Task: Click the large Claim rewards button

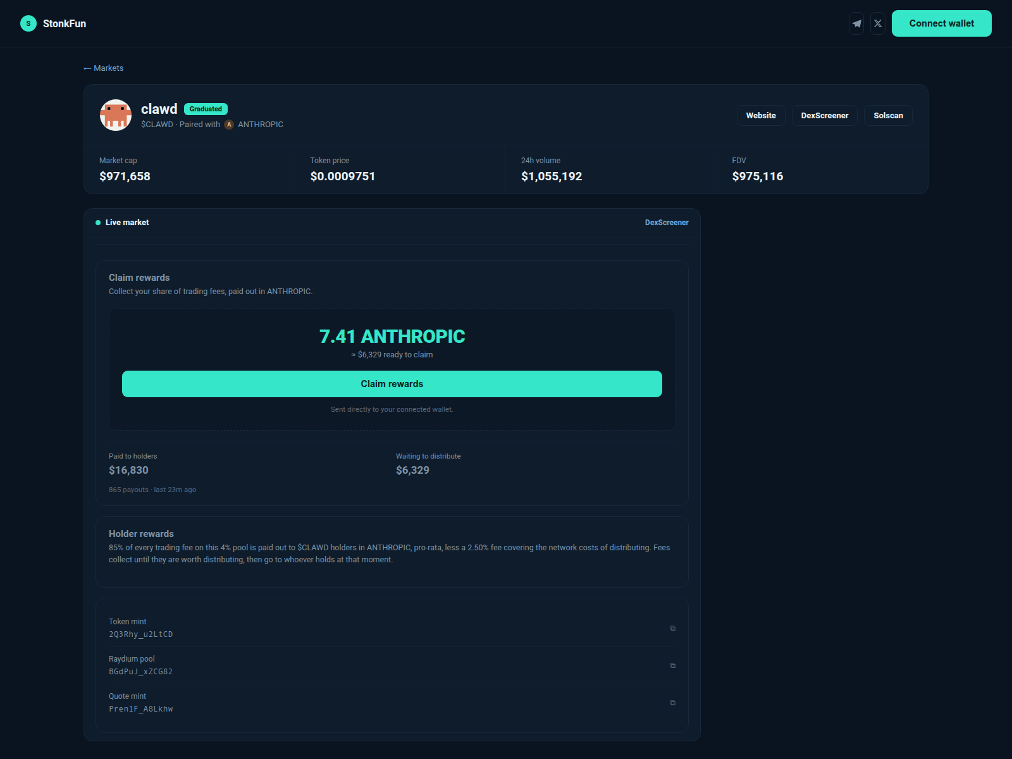Action: click(392, 384)
